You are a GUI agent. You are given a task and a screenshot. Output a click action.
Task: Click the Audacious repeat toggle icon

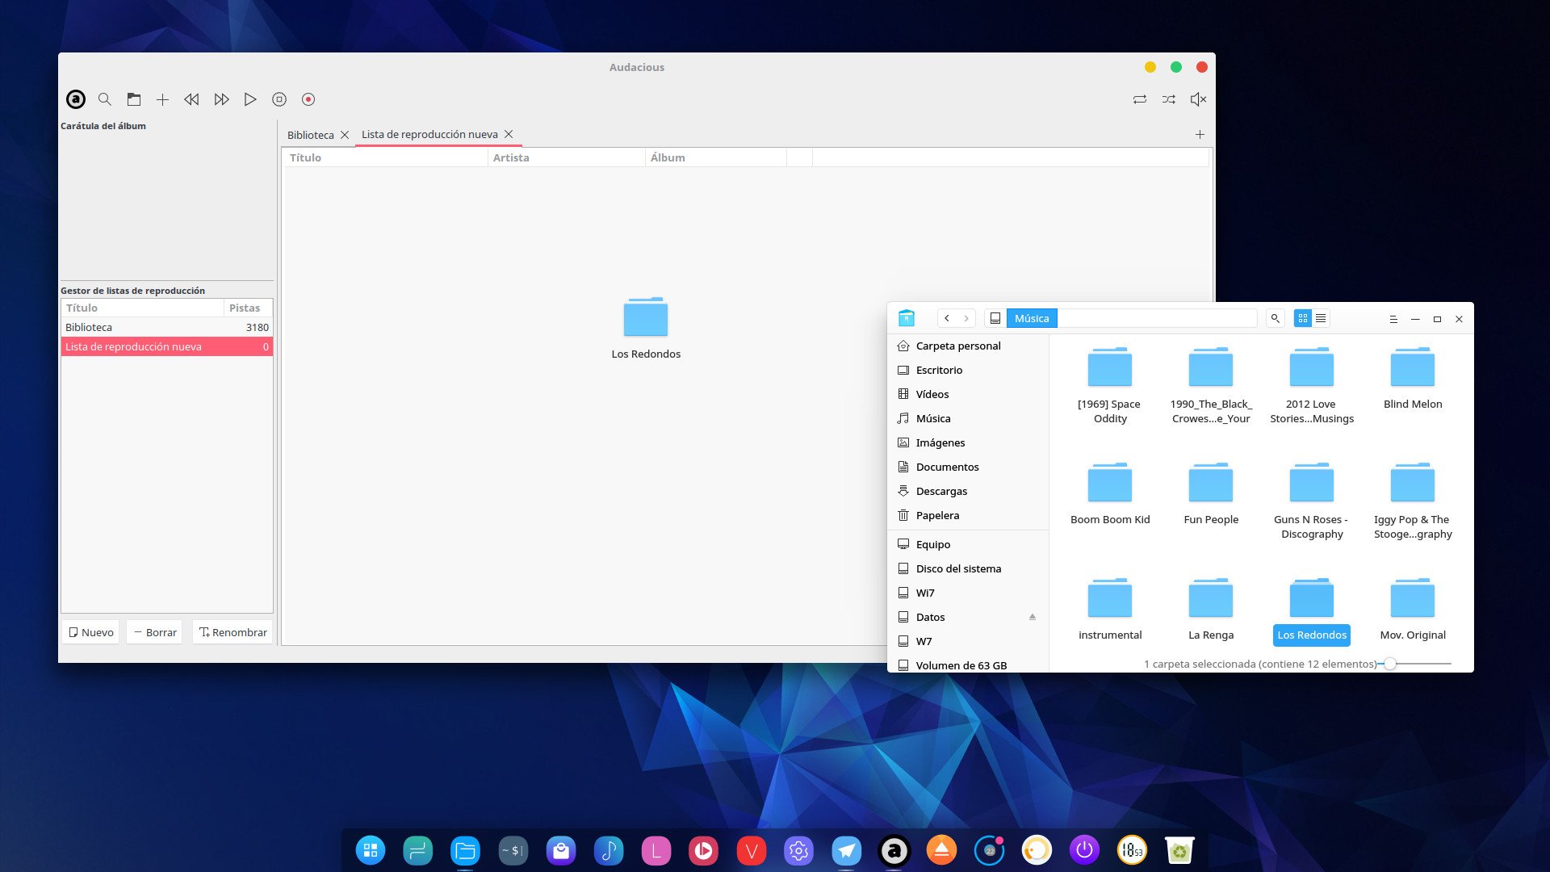pos(1140,99)
